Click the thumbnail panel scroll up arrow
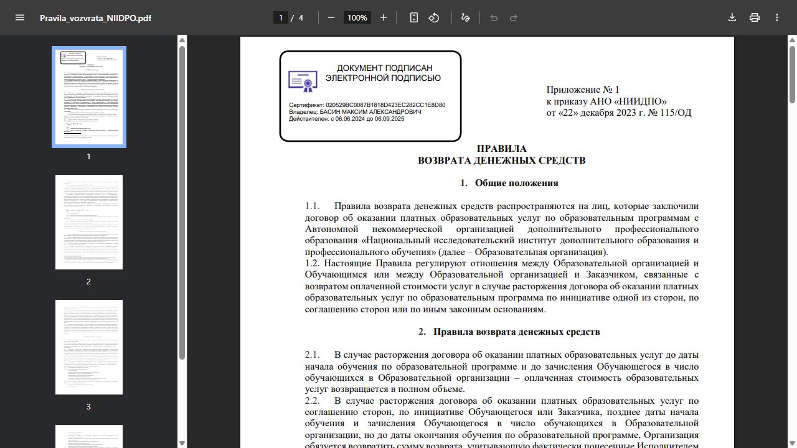The height and width of the screenshot is (448, 797). click(182, 40)
